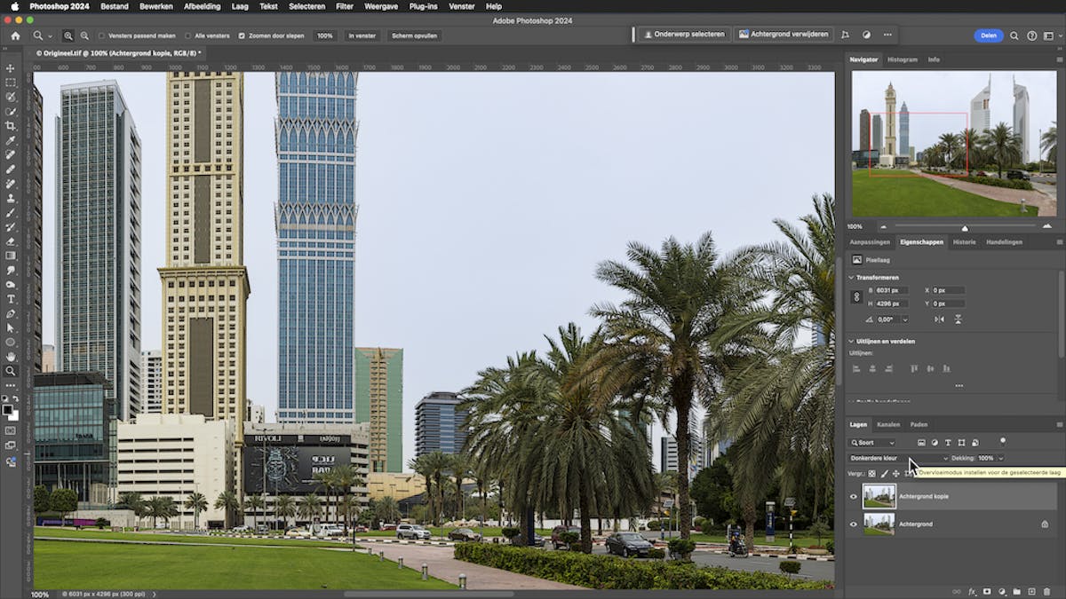Click the foreground color swatch

coord(8,411)
